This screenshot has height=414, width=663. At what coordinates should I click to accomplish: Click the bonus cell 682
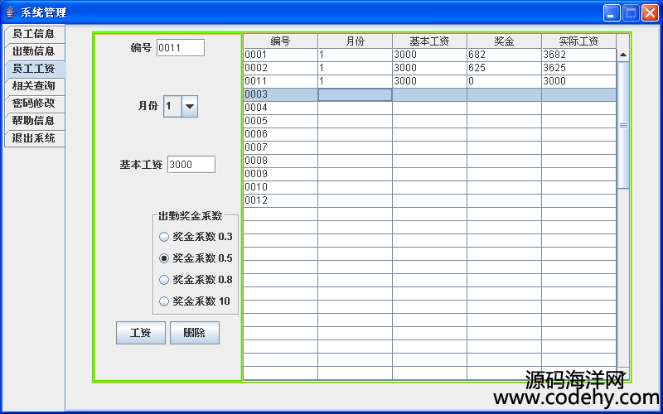504,55
